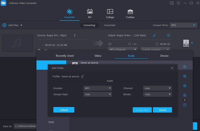Expand the Encoder dropdown
The image size is (200, 131).
click(x=97, y=88)
